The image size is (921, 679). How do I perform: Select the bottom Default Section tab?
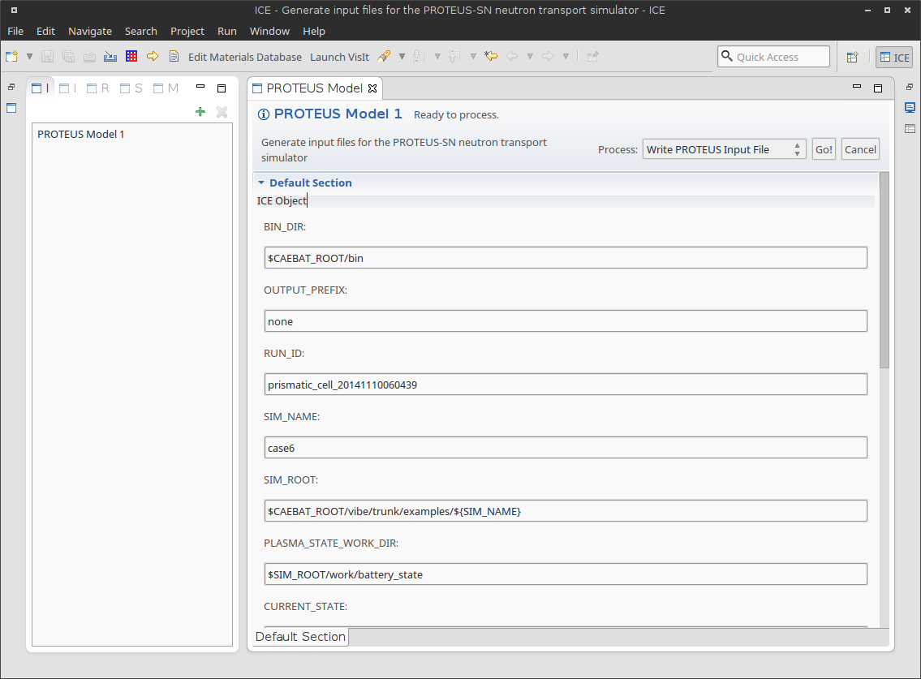(x=301, y=637)
